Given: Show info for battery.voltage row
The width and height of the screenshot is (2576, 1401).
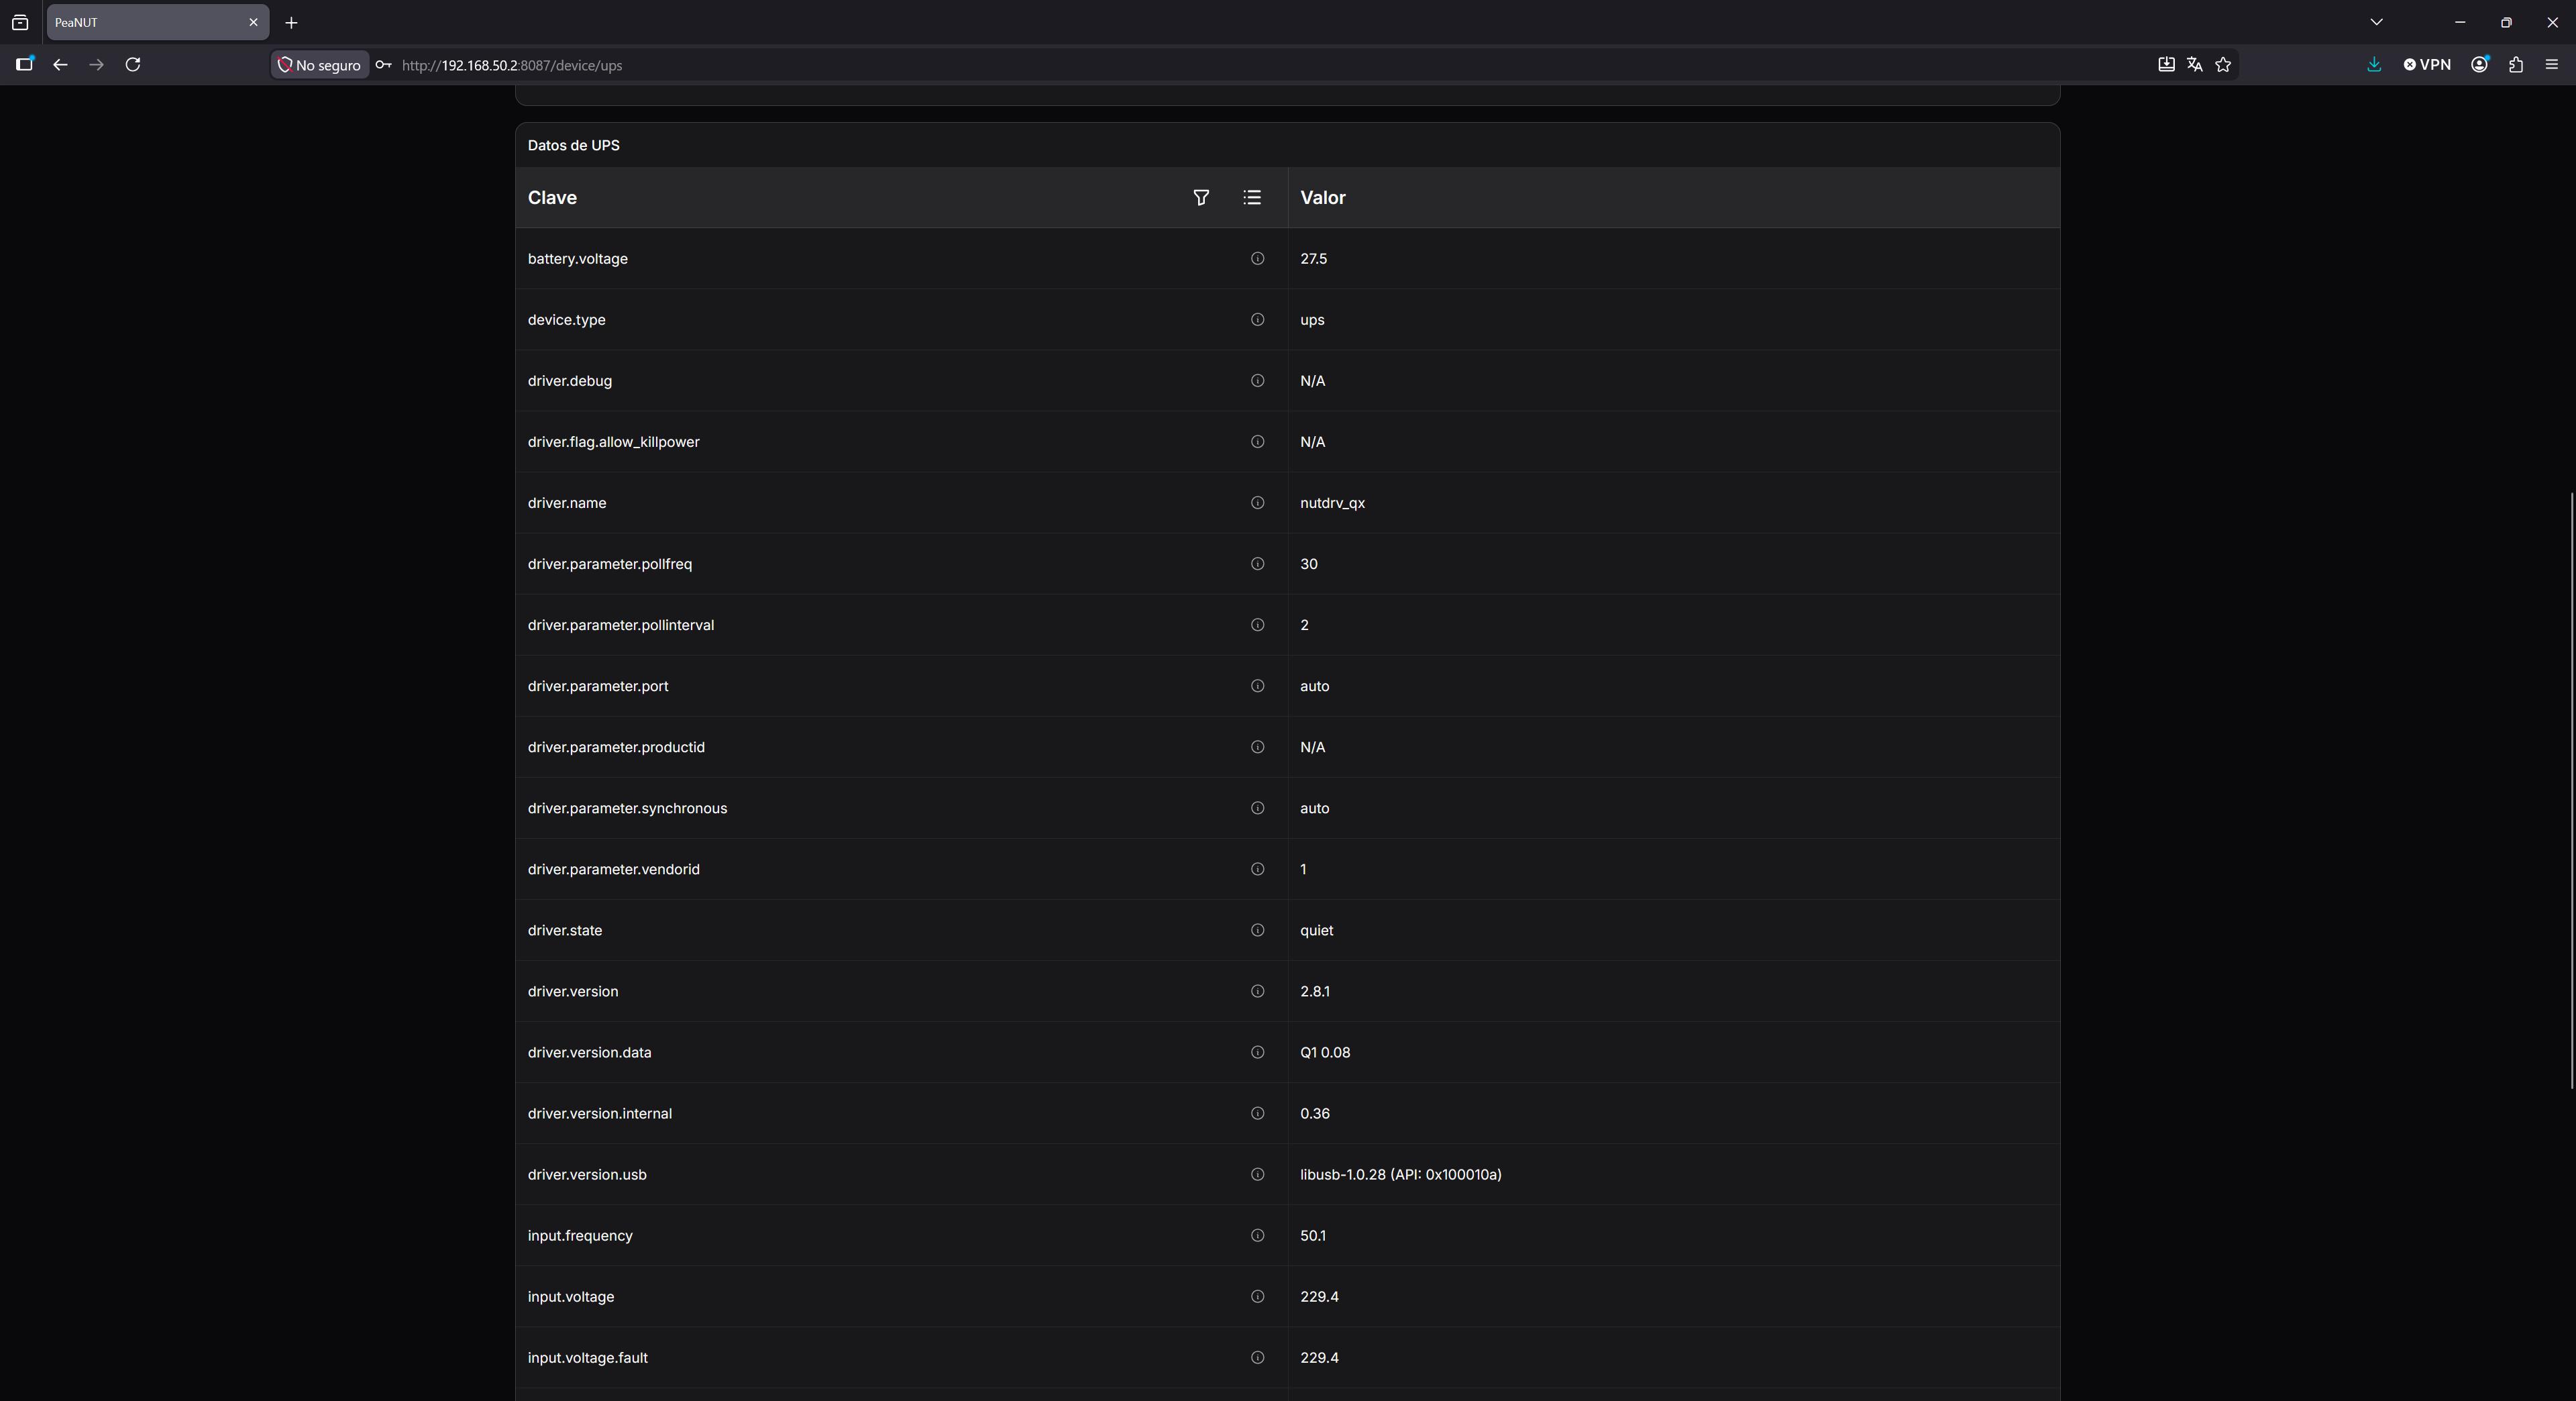Looking at the screenshot, I should pyautogui.click(x=1257, y=259).
